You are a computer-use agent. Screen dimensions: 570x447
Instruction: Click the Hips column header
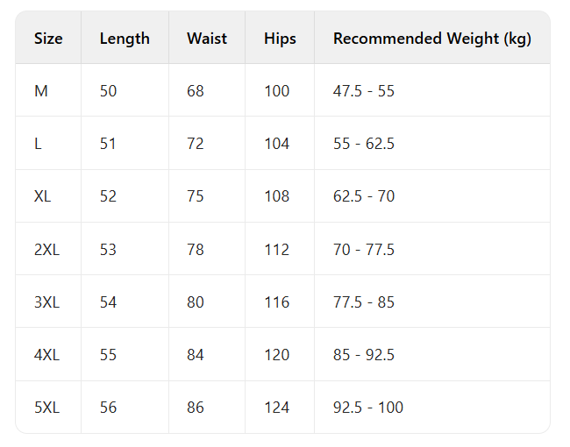click(x=280, y=39)
